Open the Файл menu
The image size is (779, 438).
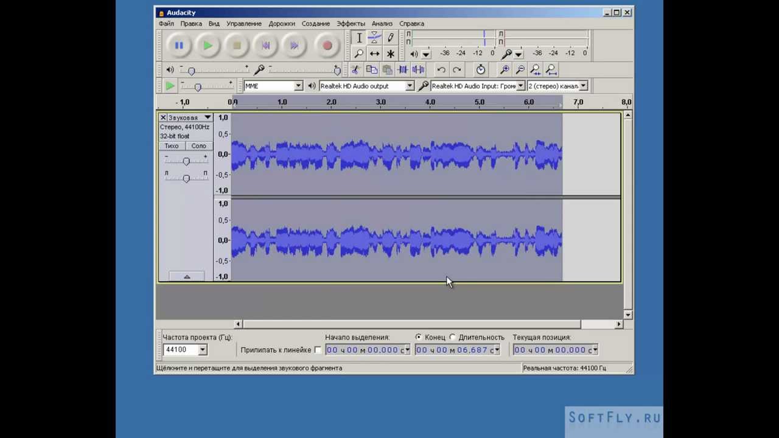click(x=166, y=24)
